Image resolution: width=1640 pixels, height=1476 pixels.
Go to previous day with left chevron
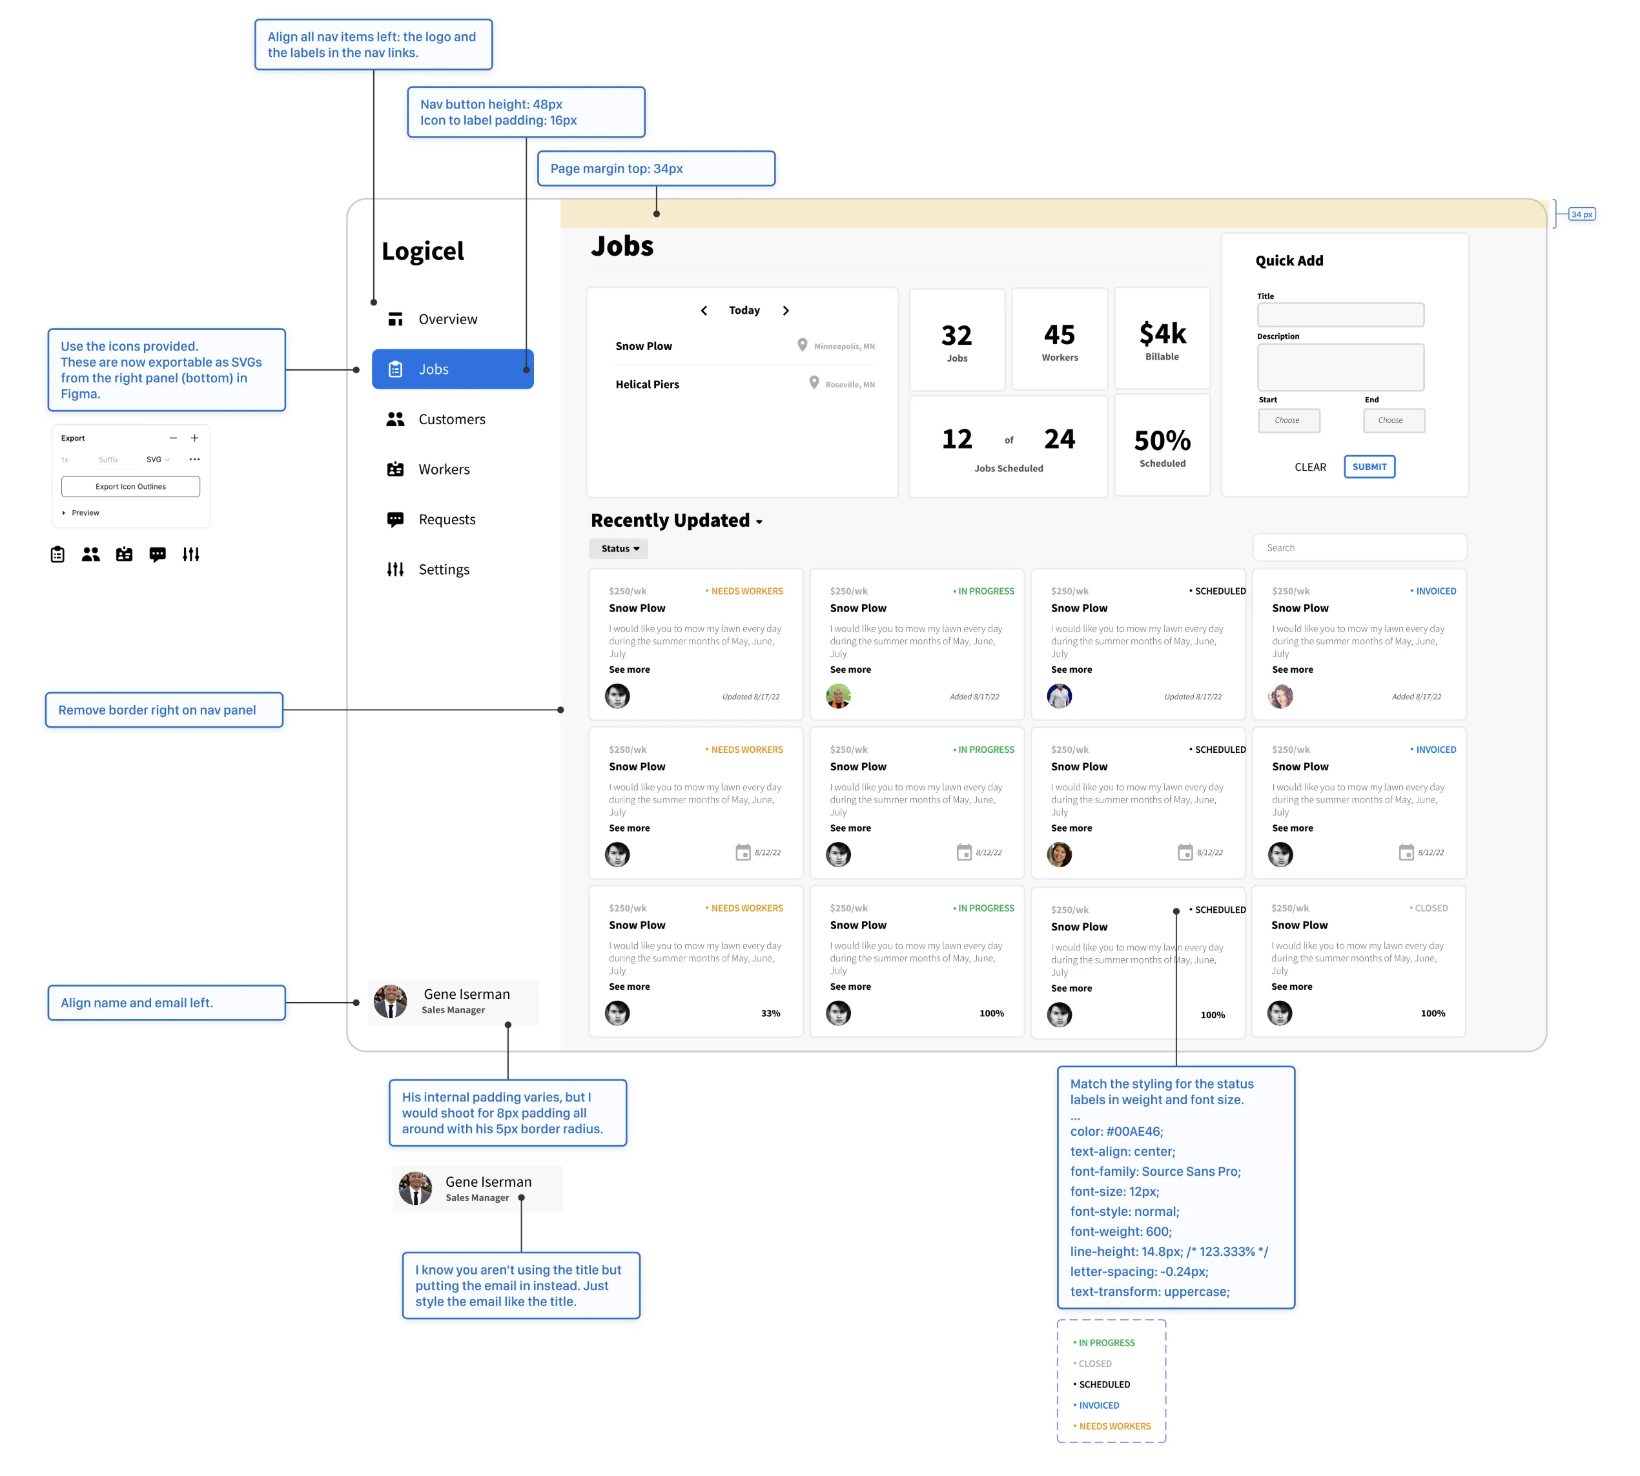(703, 311)
